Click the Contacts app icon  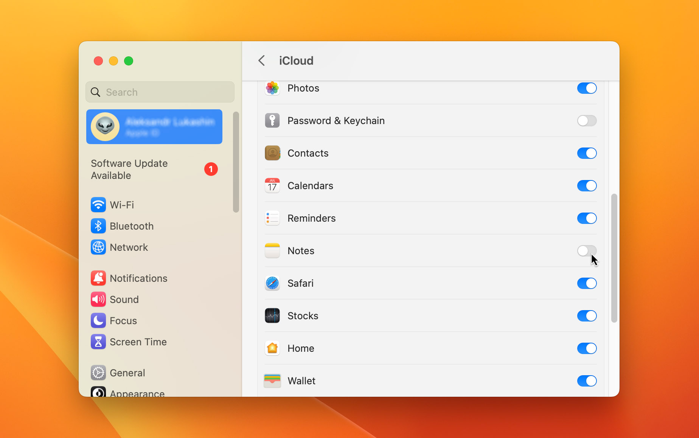(x=272, y=153)
